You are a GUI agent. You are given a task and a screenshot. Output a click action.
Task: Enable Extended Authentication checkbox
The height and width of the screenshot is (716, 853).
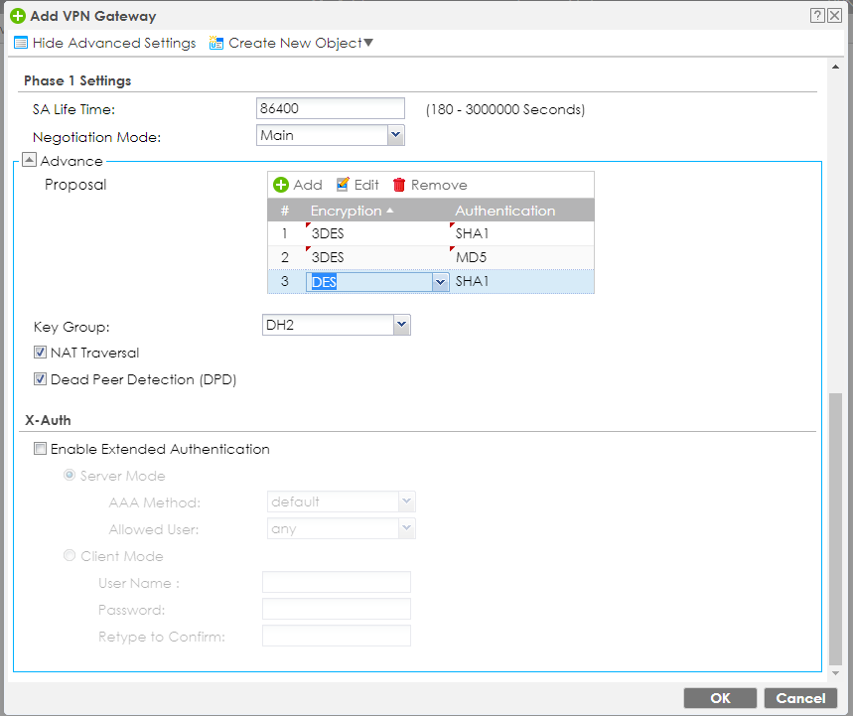pos(41,449)
